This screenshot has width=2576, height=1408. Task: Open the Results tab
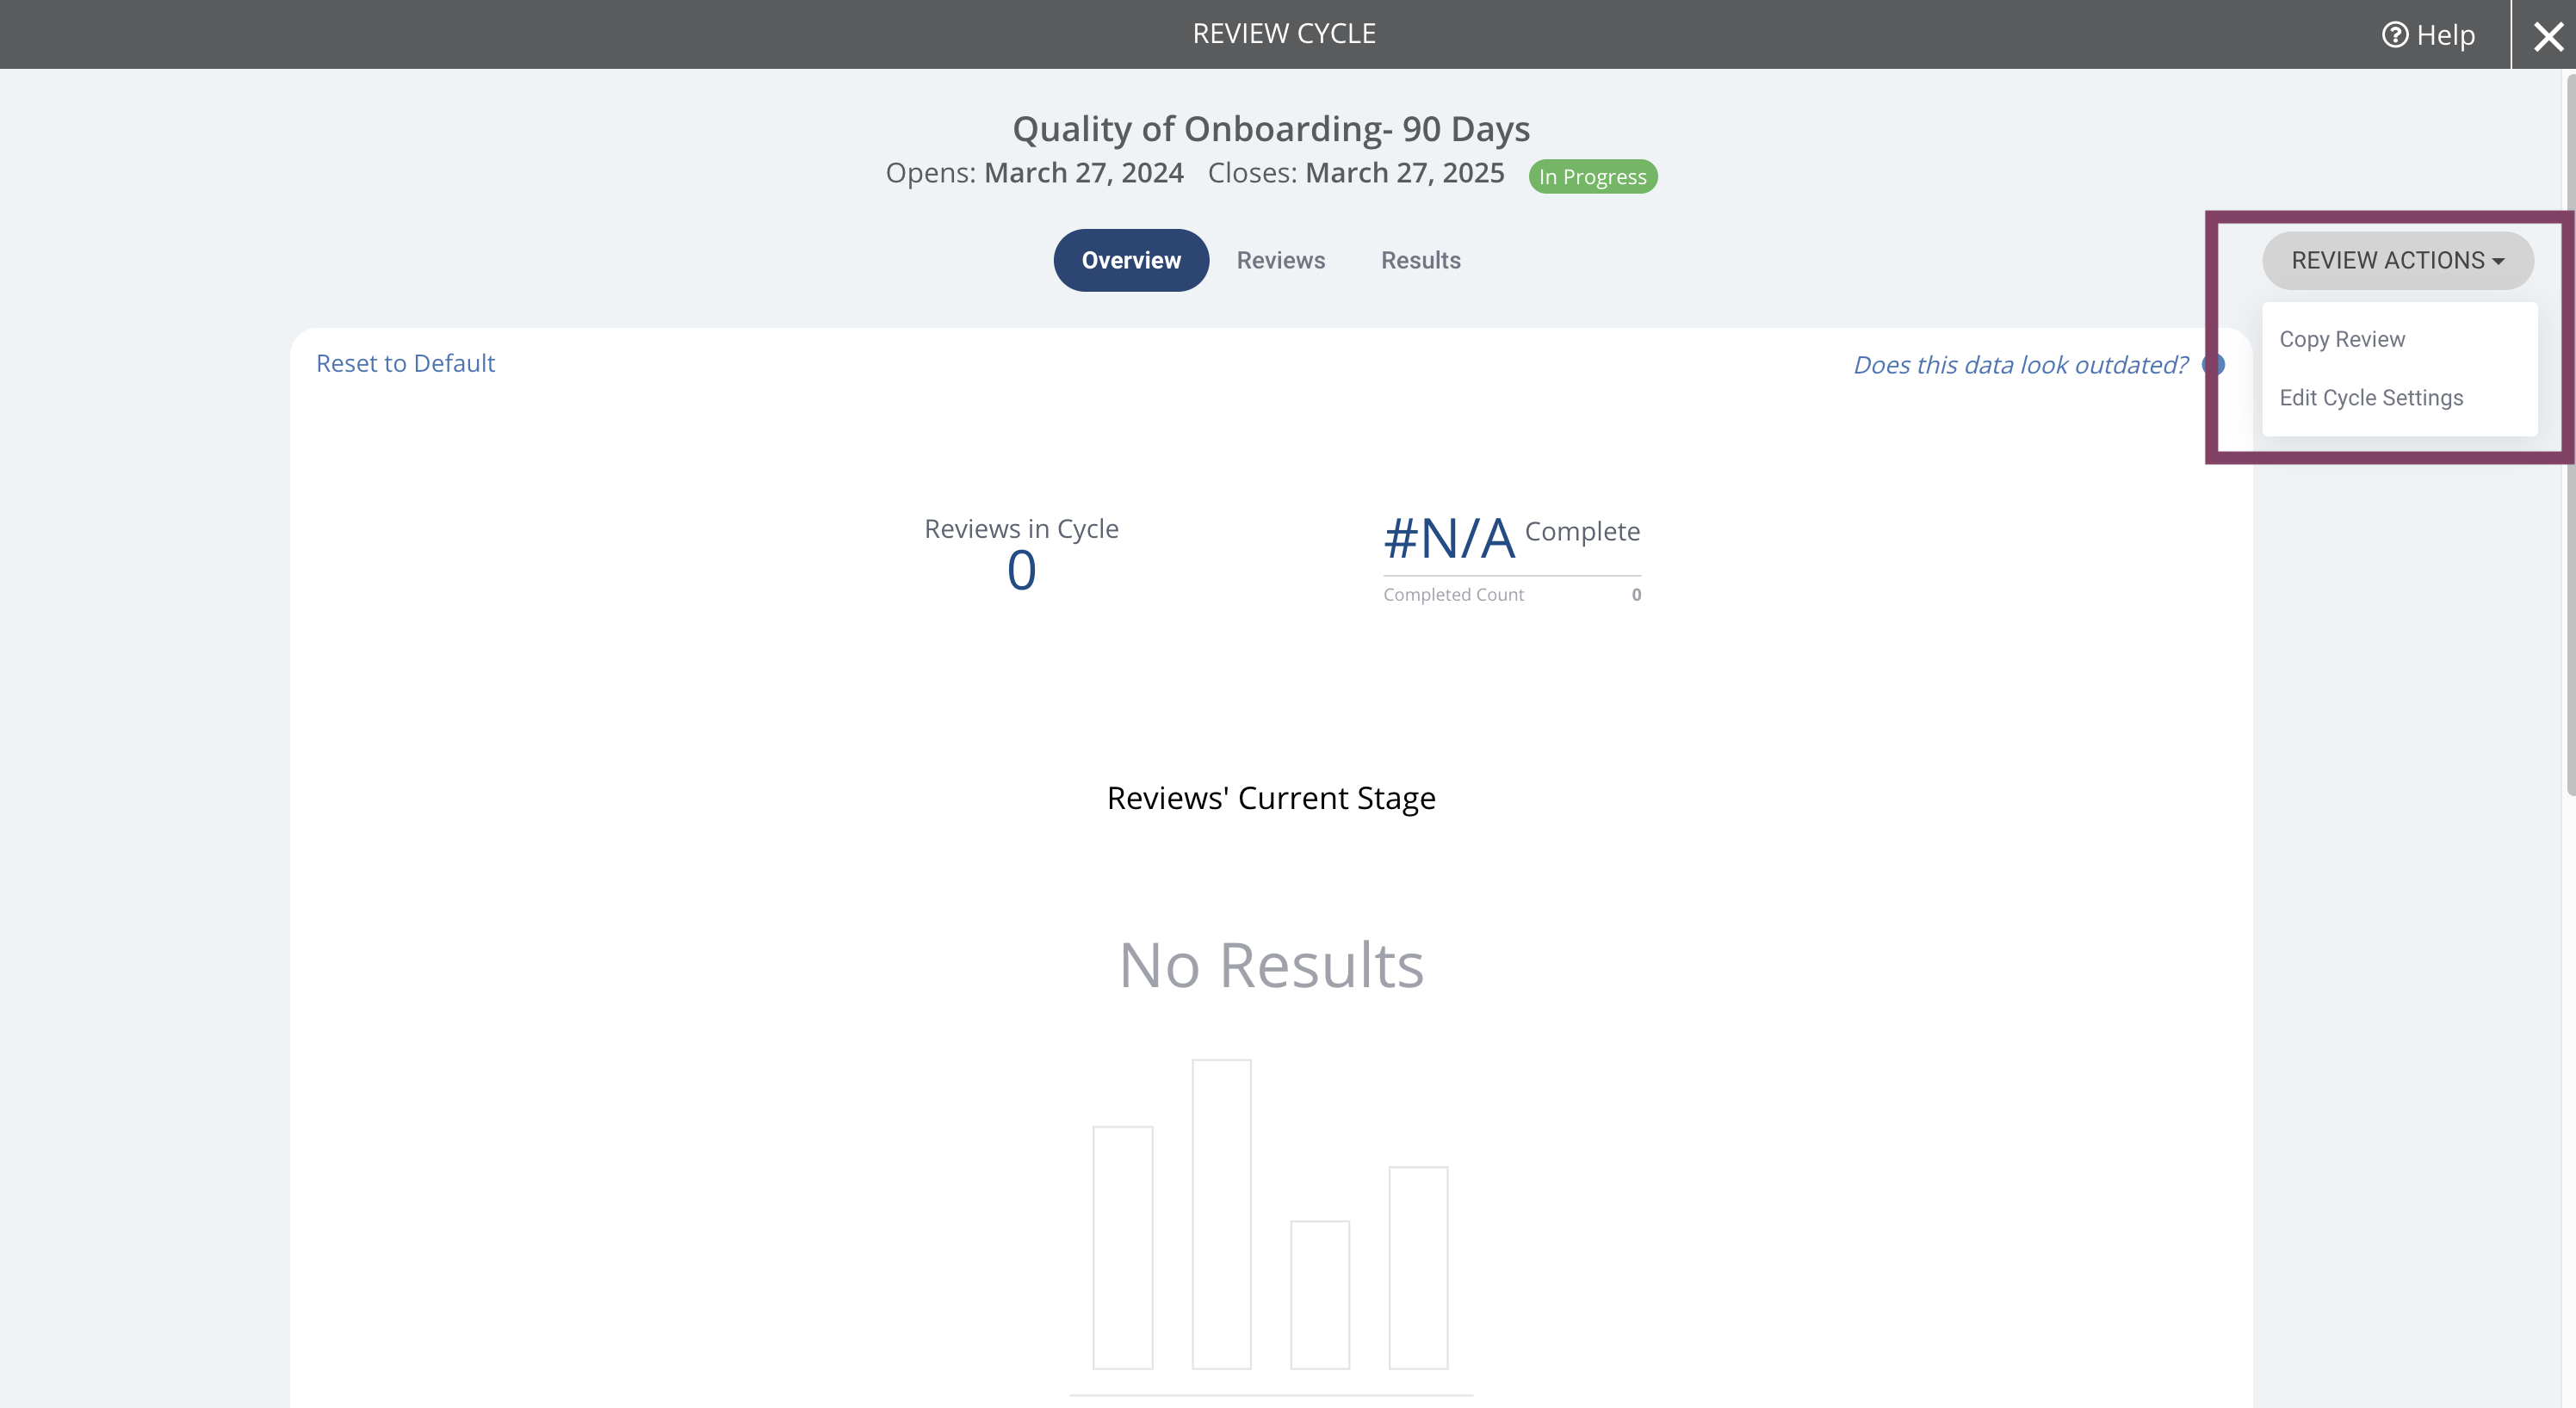click(1420, 261)
